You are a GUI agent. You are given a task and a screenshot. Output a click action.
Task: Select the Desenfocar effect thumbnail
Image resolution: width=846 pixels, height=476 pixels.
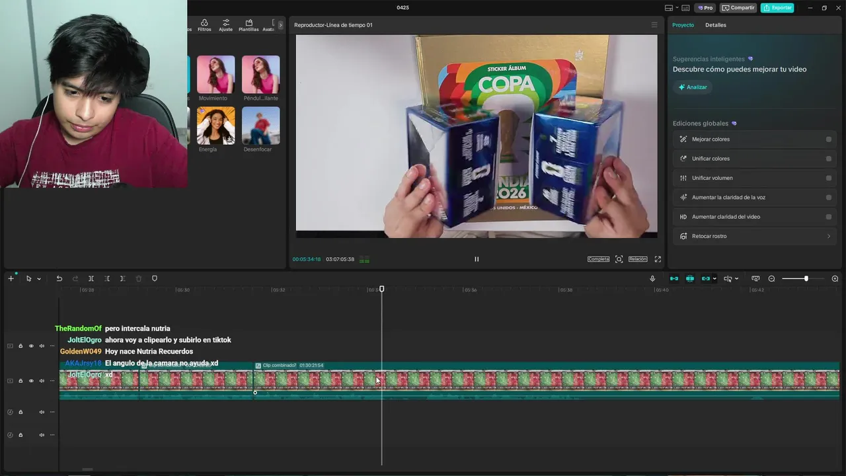tap(260, 125)
